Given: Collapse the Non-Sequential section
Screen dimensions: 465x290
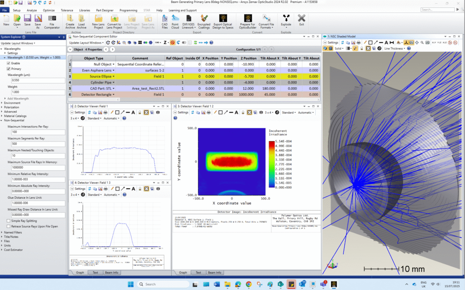Looking at the screenshot, I should point(2,120).
